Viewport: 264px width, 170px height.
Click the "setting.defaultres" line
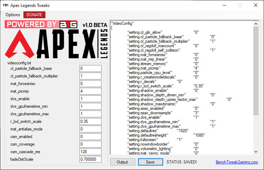pyautogui.click(x=158, y=131)
